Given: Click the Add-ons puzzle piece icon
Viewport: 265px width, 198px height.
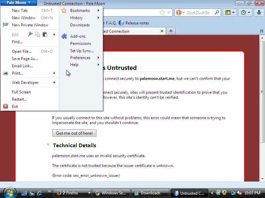Looking at the screenshot, I should point(64,36).
